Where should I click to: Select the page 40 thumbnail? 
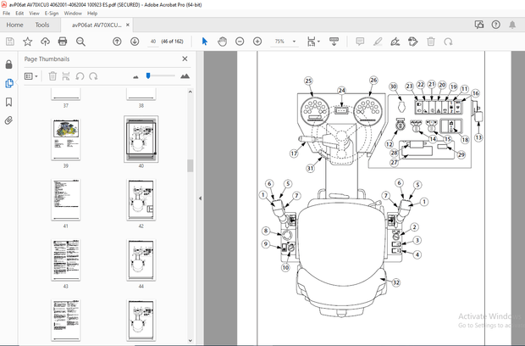(x=141, y=139)
